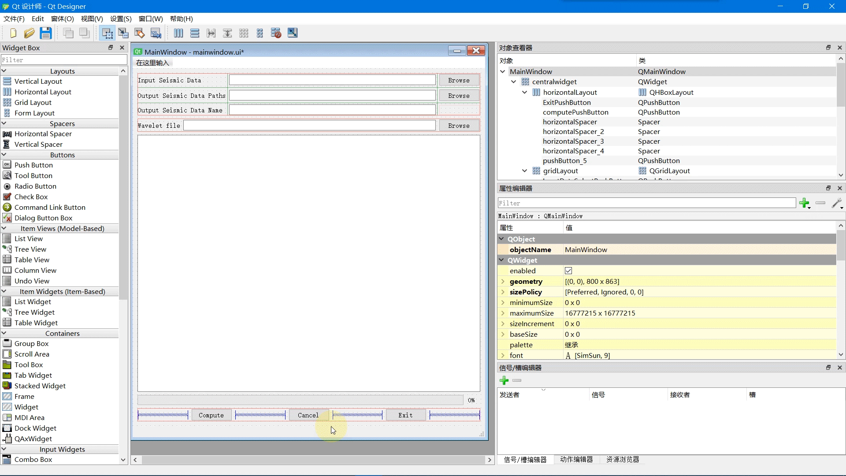
Task: Click the add signal connection icon
Action: [504, 380]
